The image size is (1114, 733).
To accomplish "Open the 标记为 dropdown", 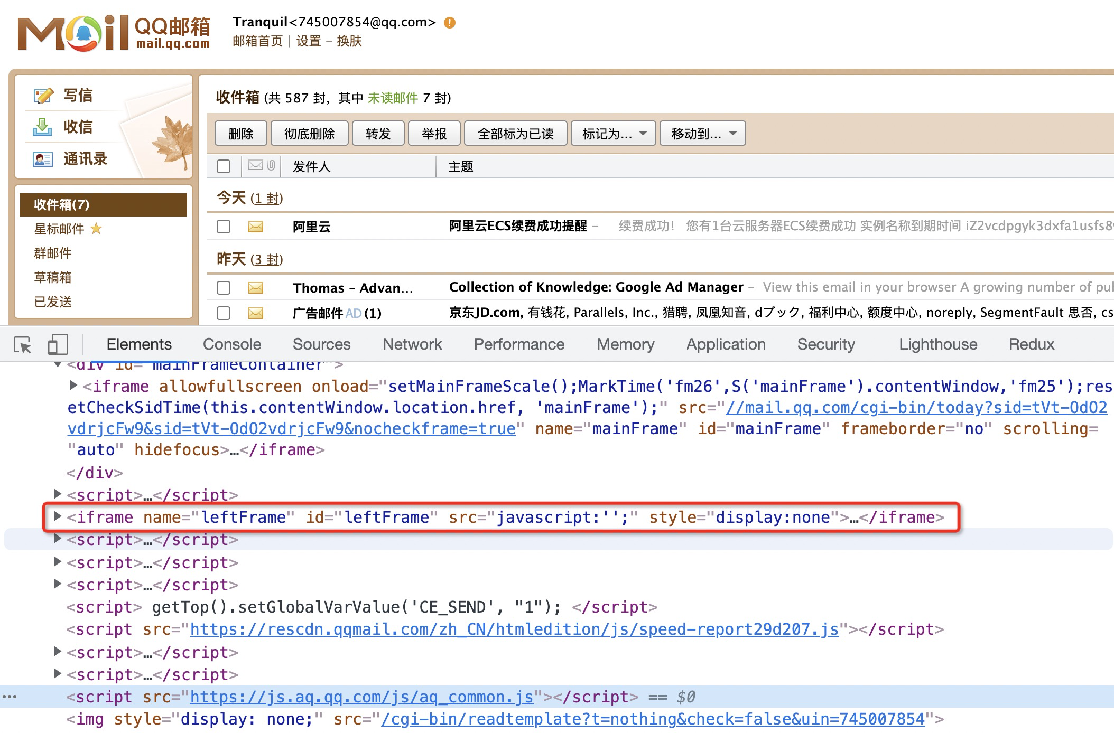I will pos(614,134).
